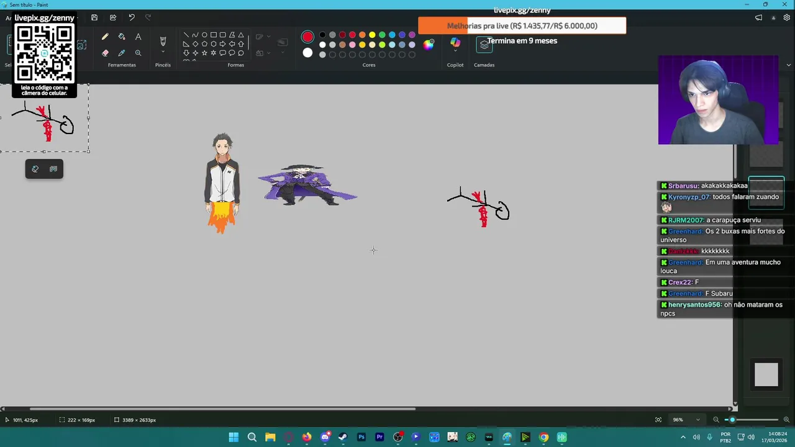Click the Brushes tool icon

(x=163, y=41)
